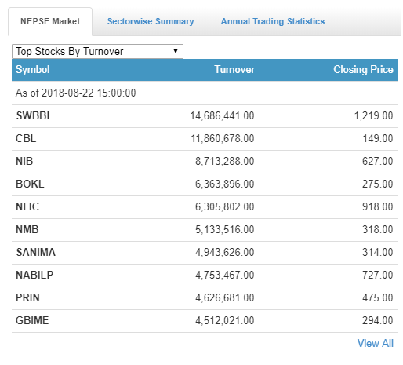Select BOKL turnover 6,363,896.00
This screenshot has width=403, height=365.
click(225, 184)
